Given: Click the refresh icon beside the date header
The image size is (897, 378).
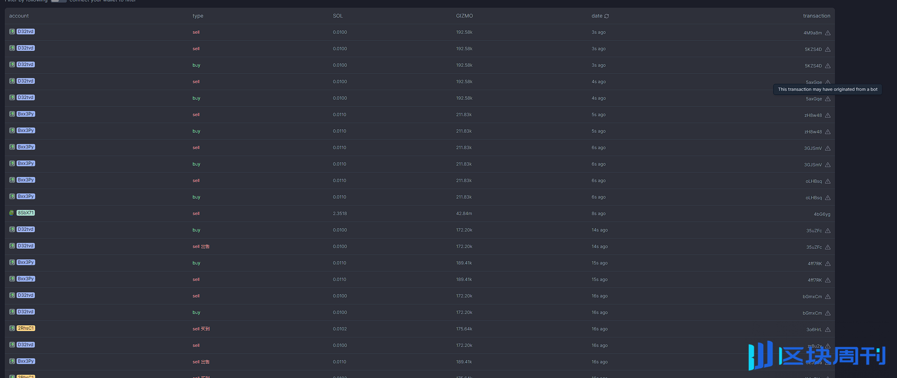Looking at the screenshot, I should (x=607, y=16).
